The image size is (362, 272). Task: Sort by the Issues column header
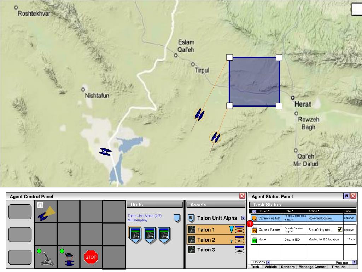[x=264, y=211]
